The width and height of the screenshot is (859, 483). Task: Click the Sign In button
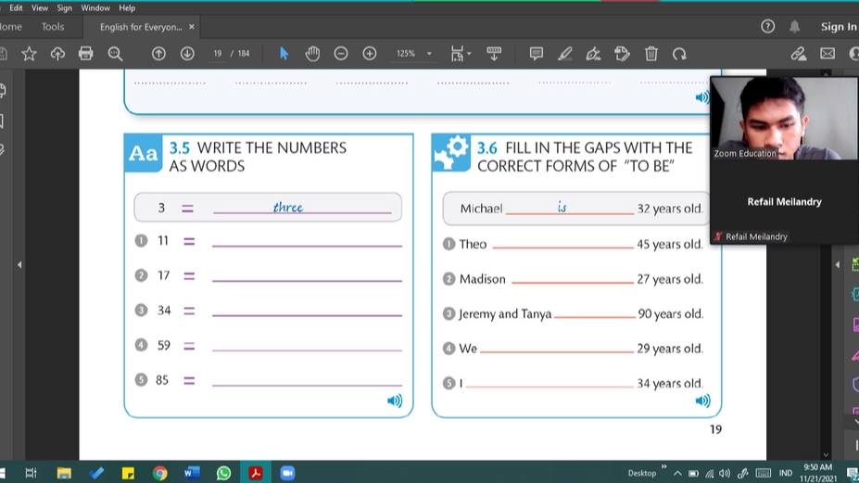839,26
